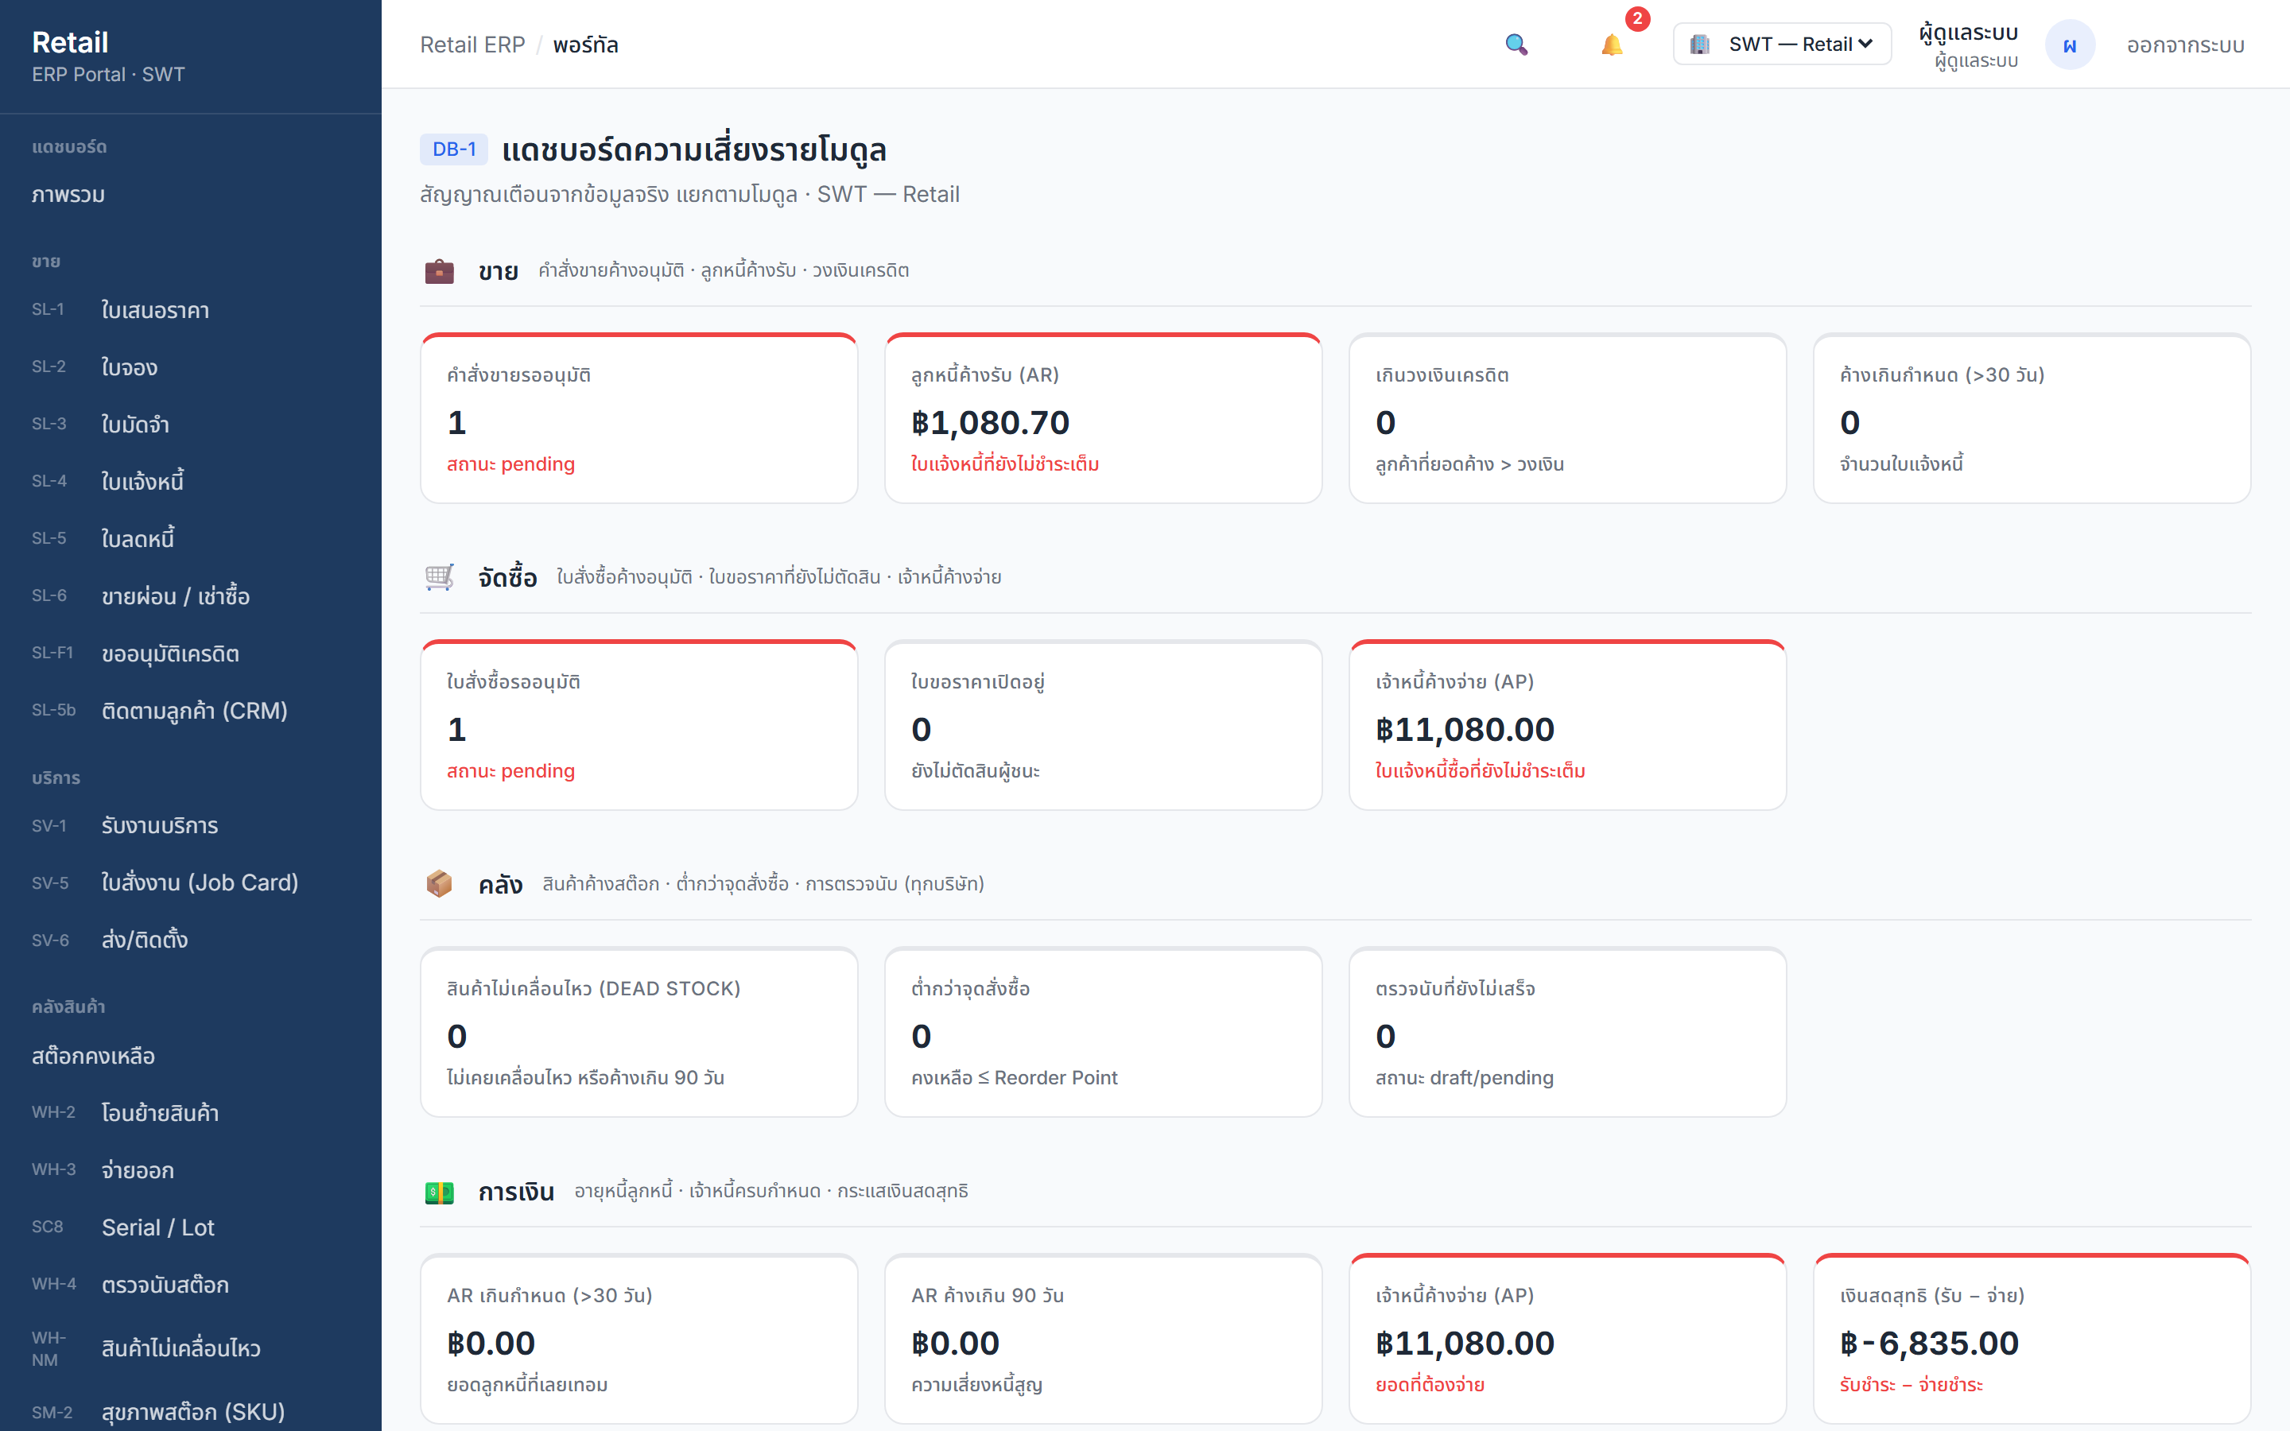Open SL-3 ใบมัดจำ menu item

tap(190, 424)
